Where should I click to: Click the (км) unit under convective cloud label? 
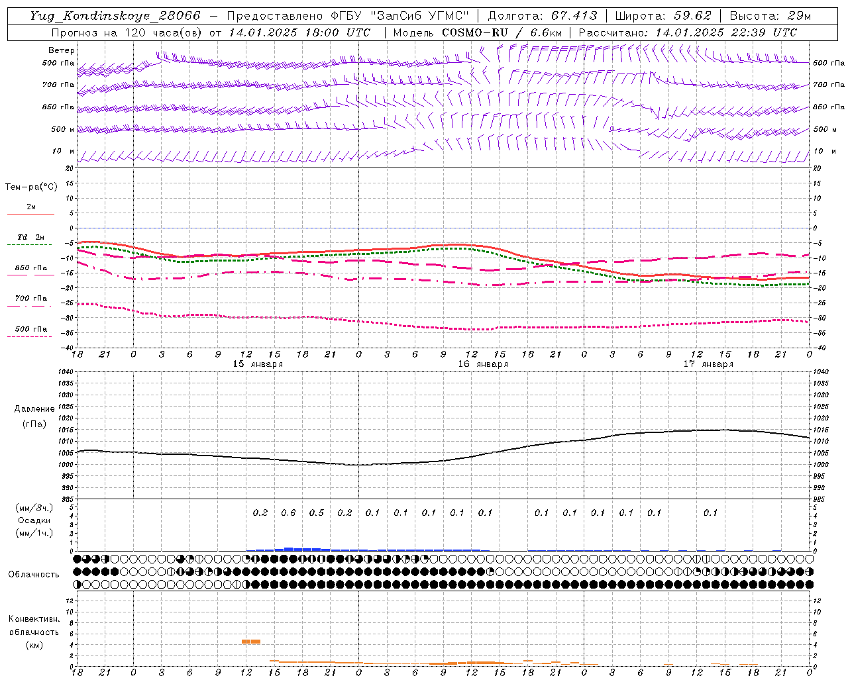[x=34, y=644]
